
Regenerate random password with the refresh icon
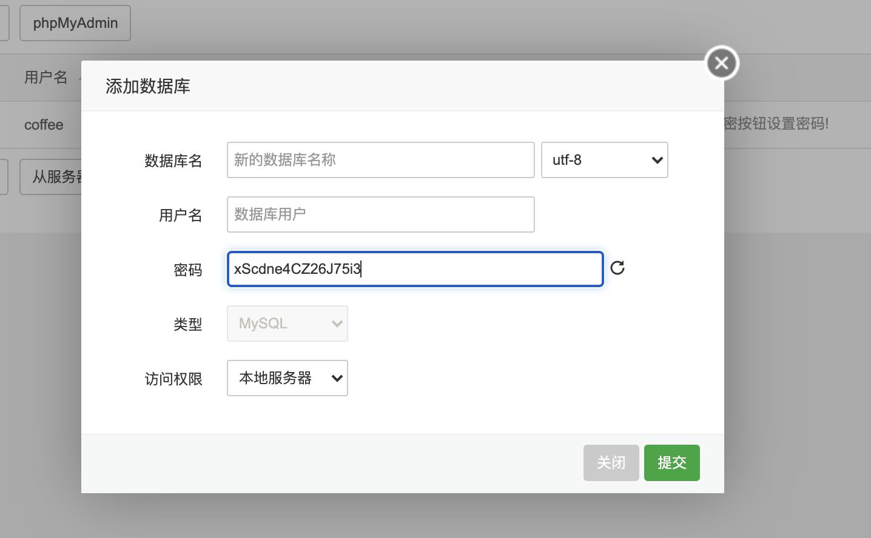point(617,268)
